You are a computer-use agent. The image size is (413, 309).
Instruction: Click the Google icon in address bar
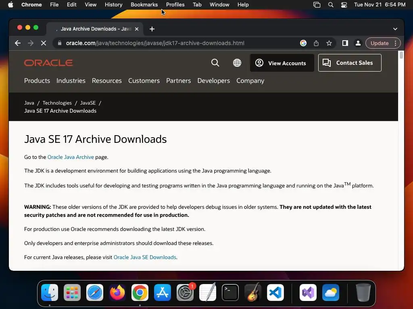click(303, 43)
